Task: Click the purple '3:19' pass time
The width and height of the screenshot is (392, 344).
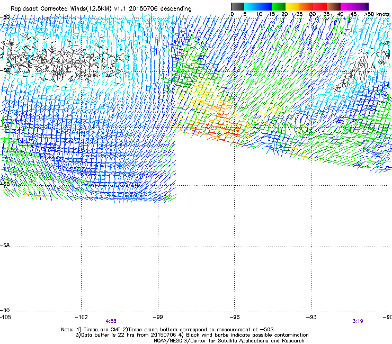Action: (358, 321)
